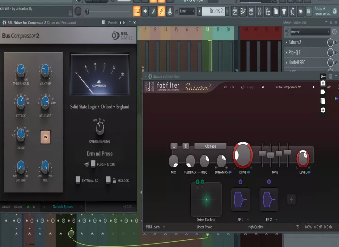
Task: Toggle the compressor IN bypass button
Action: pyautogui.click(x=45, y=137)
